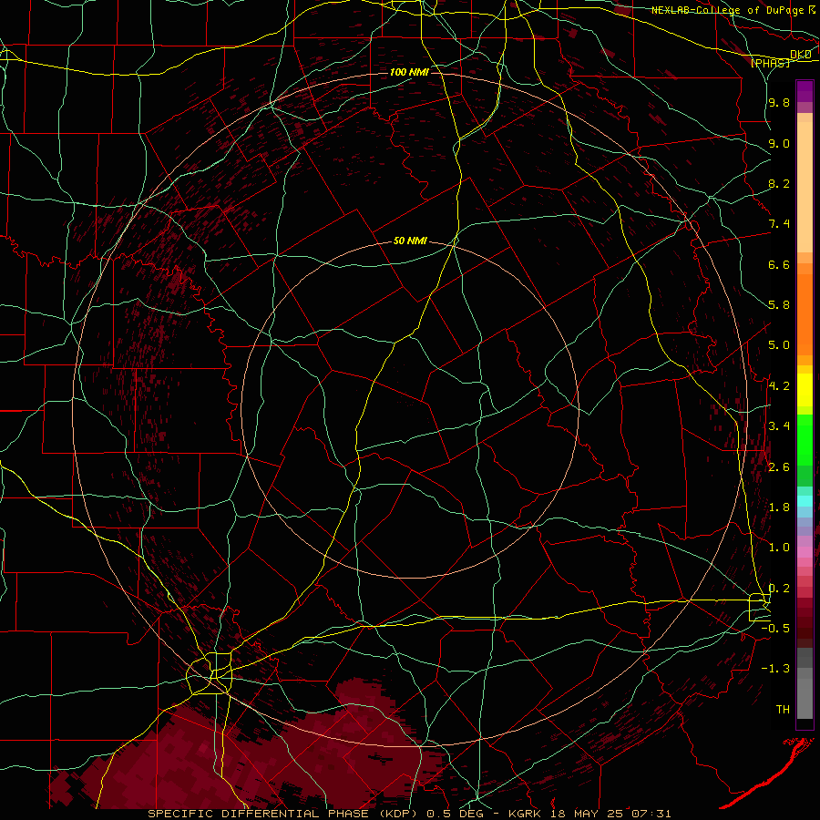Click the 2.6 scale value
Viewport: 820px width, 820px height.
pyautogui.click(x=779, y=467)
